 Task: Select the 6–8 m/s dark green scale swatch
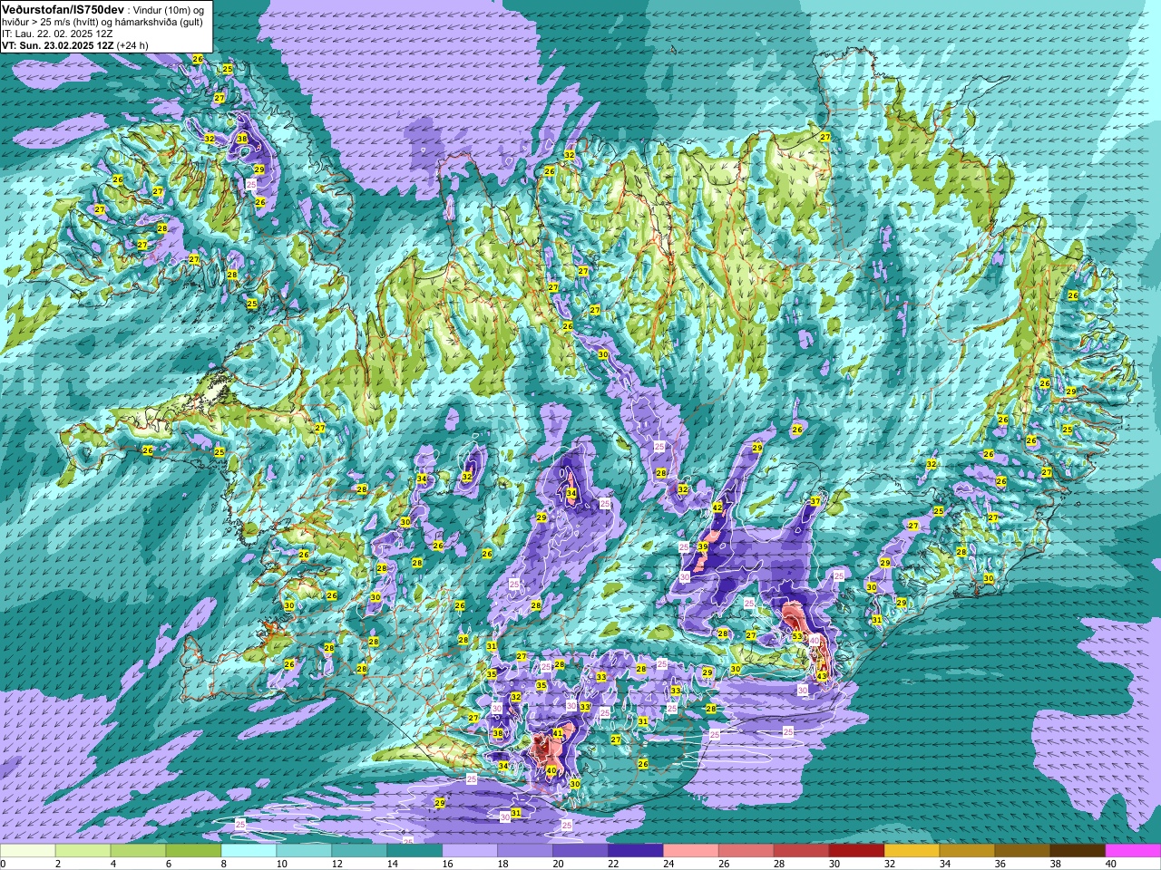pyautogui.click(x=194, y=852)
